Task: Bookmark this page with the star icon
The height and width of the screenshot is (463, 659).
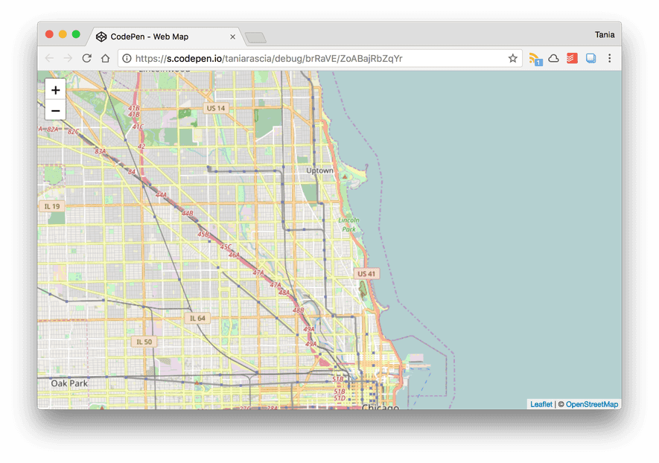Action: click(512, 58)
